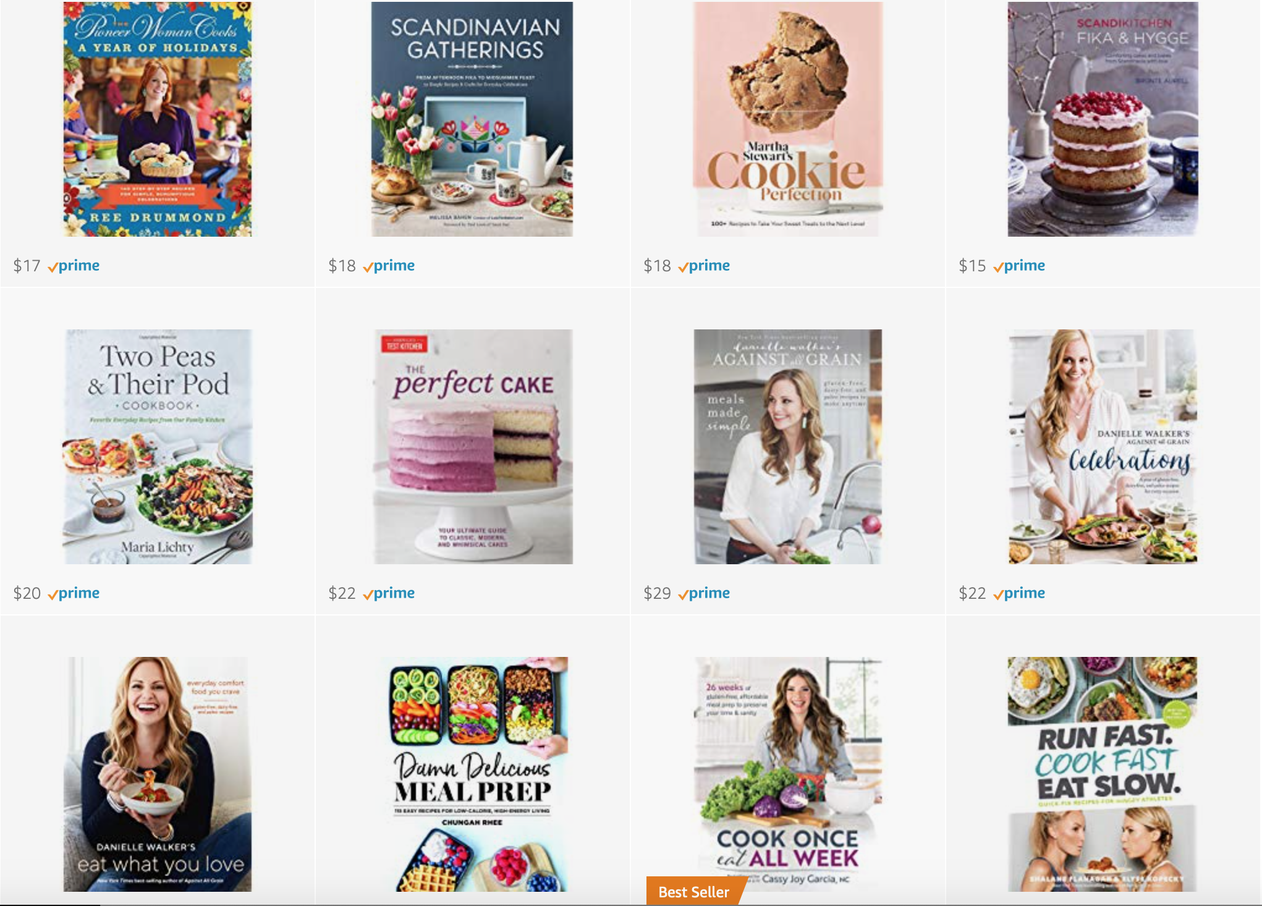1262x906 pixels.
Task: Select Martha Stewart's Cookie Perfection book
Action: (788, 119)
